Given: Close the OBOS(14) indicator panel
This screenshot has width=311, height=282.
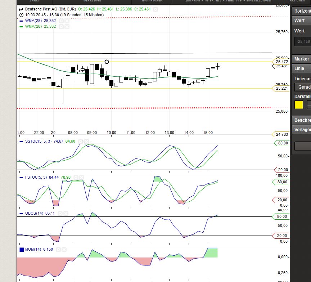Looking at the screenshot, I should click(66, 213).
